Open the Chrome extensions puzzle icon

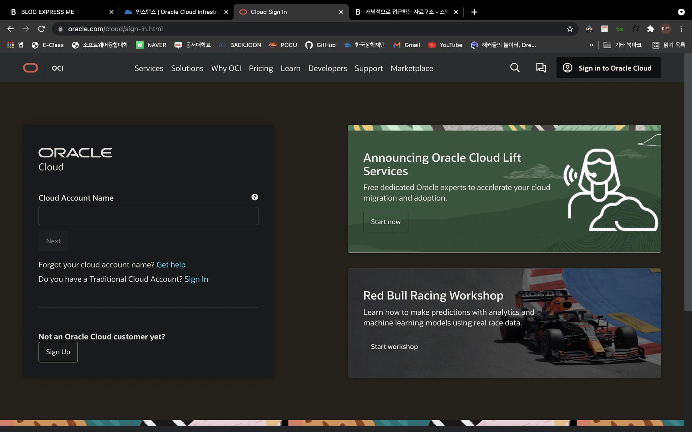point(650,29)
